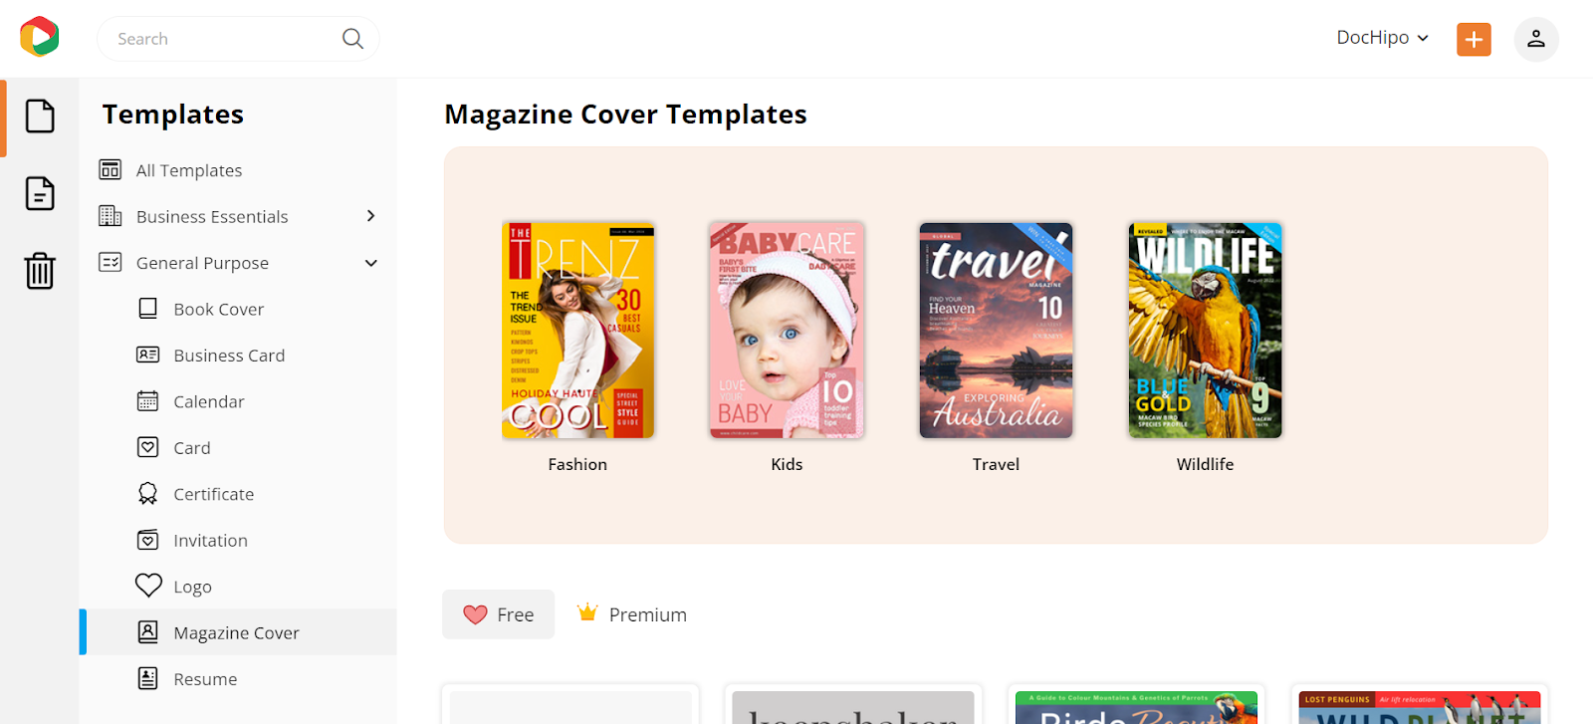This screenshot has width=1593, height=724.
Task: Click the General Purpose category icon
Action: point(111,263)
